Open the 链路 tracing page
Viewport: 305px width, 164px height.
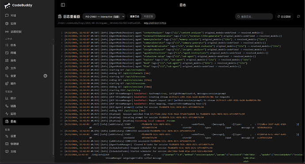(x=26, y=106)
